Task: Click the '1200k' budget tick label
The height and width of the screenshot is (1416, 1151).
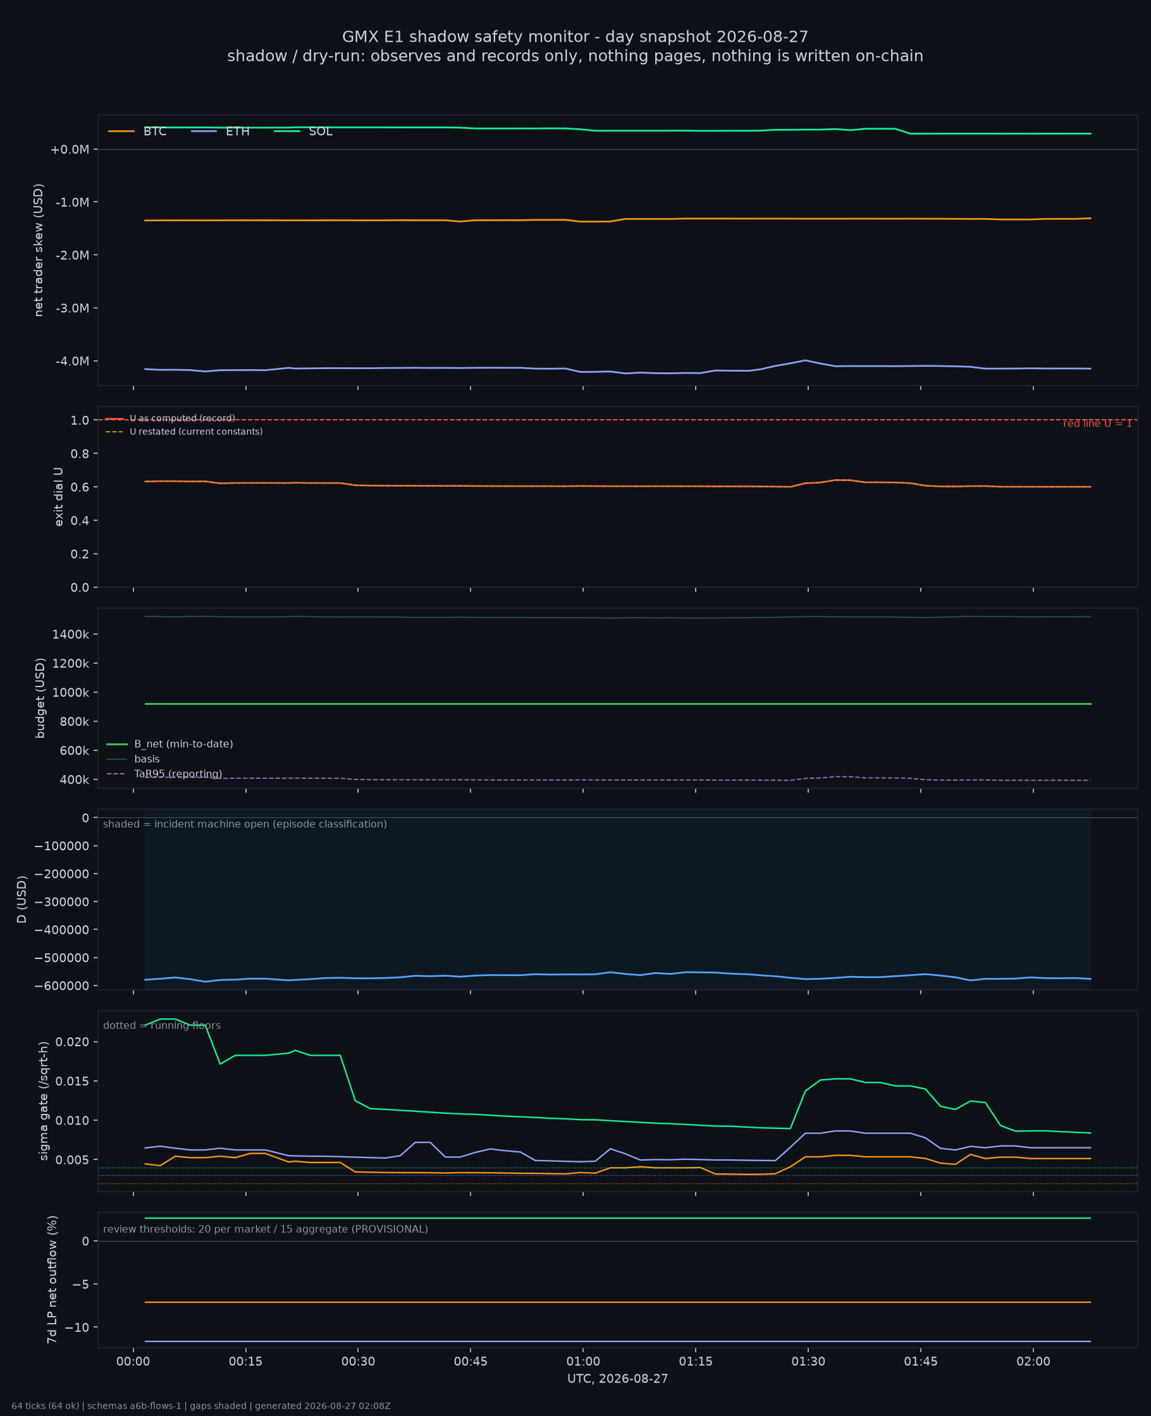Action: pos(70,664)
